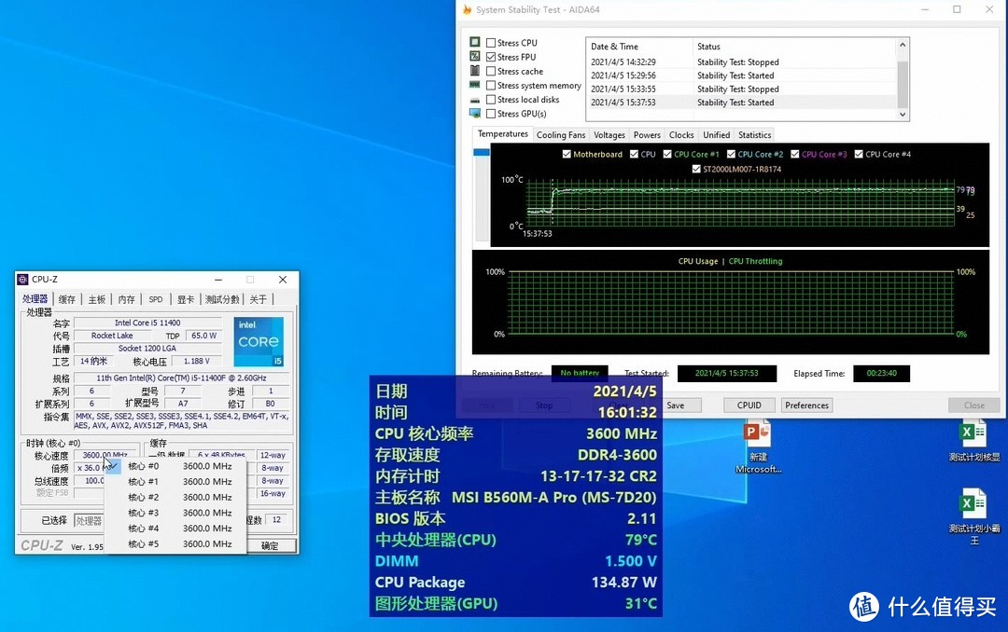Click the local disks drive icon
Viewport: 1008px width, 632px height.
[475, 100]
